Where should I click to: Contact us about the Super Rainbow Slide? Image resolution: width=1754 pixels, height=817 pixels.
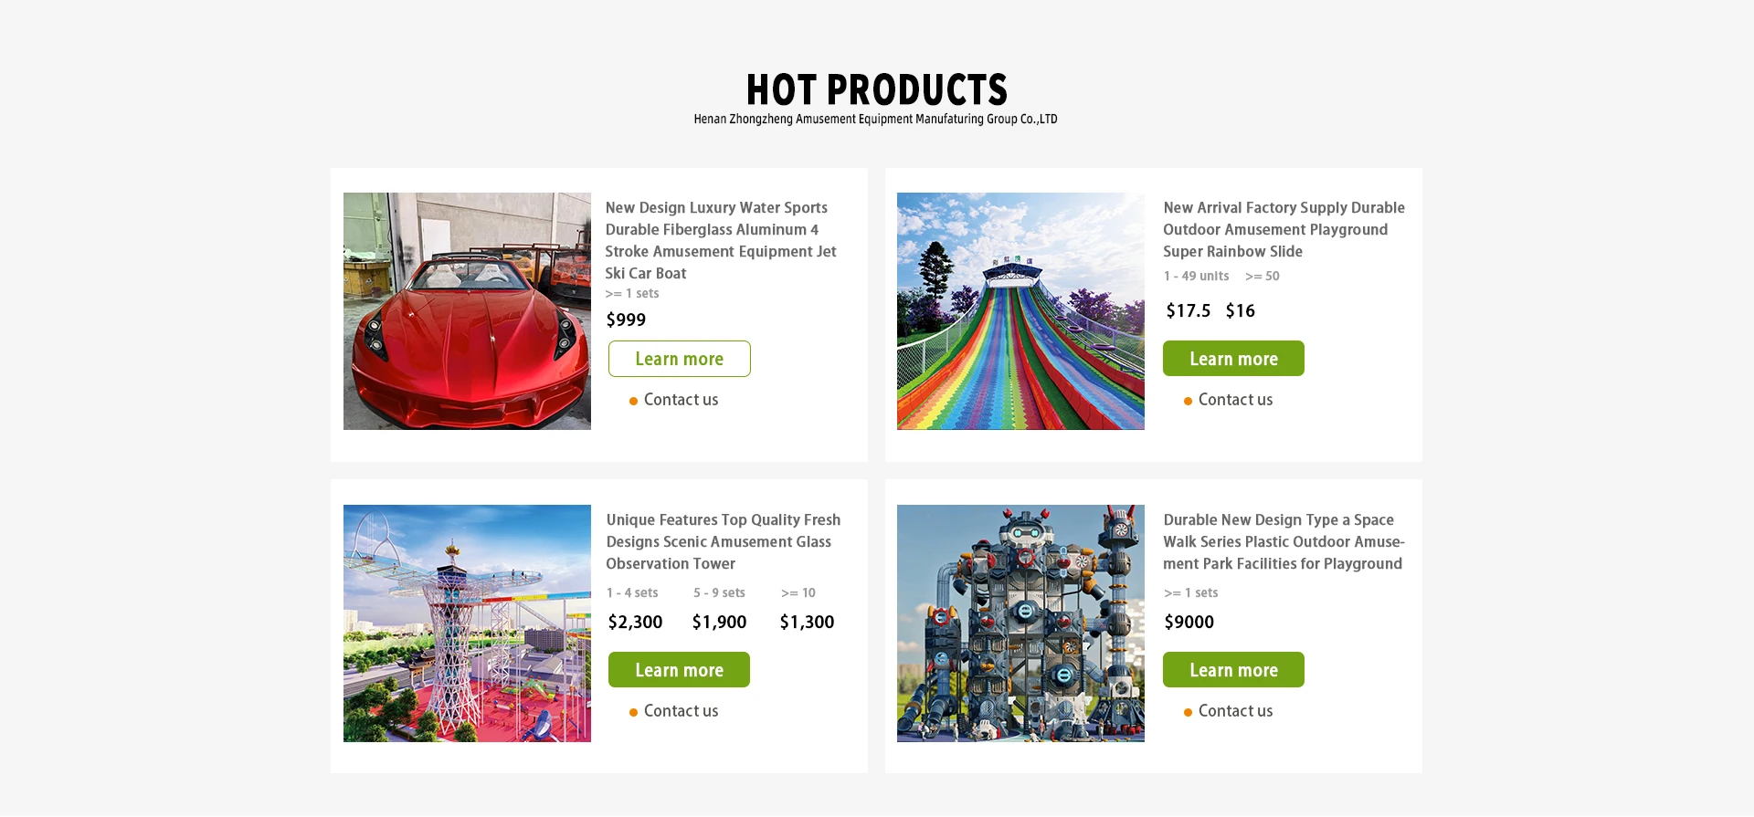[x=1235, y=400]
